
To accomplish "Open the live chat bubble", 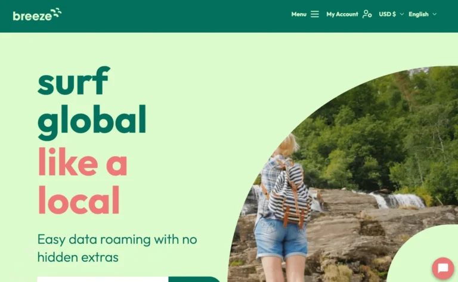I will (x=443, y=268).
